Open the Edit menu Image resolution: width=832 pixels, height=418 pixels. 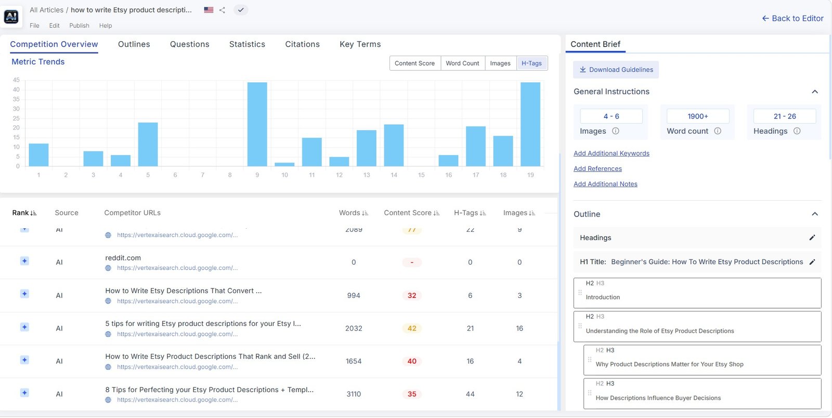coord(54,25)
